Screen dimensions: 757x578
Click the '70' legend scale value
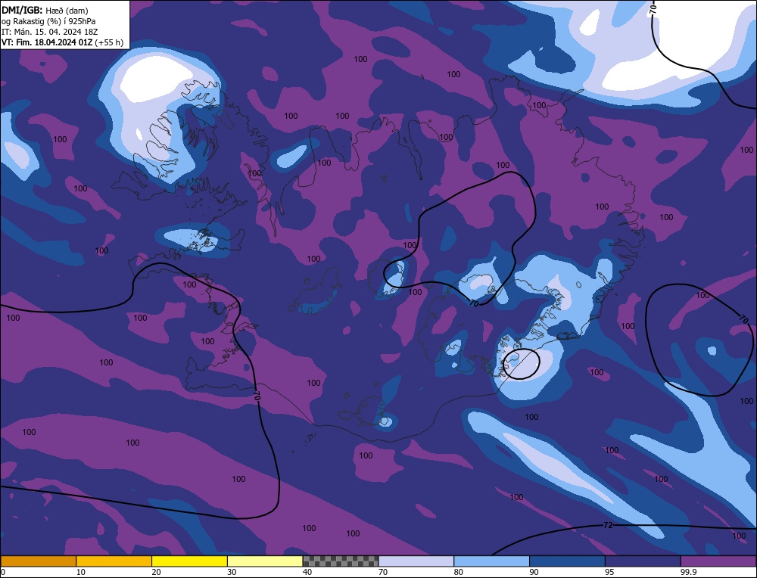tap(383, 572)
